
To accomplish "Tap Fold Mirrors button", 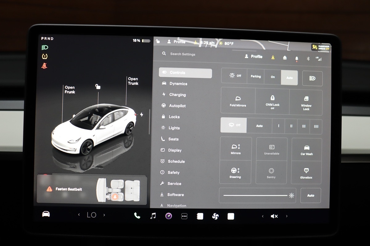I will pos(238,101).
